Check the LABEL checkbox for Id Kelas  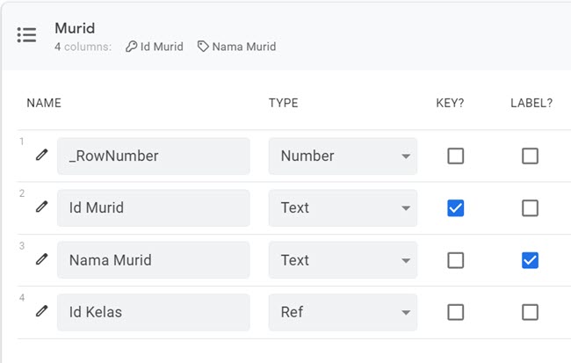coord(530,312)
